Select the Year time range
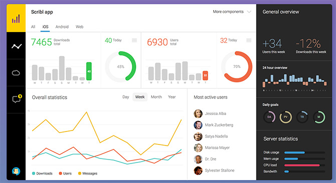 172,97
